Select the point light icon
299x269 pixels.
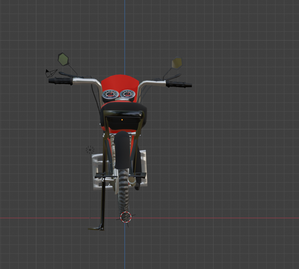click(x=90, y=150)
